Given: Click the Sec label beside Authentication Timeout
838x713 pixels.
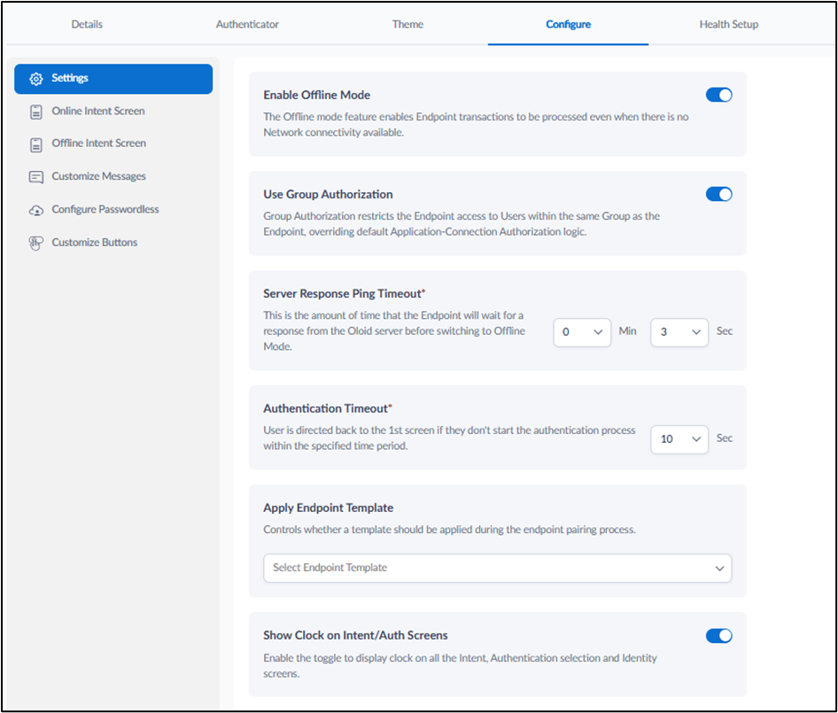Looking at the screenshot, I should tap(724, 438).
